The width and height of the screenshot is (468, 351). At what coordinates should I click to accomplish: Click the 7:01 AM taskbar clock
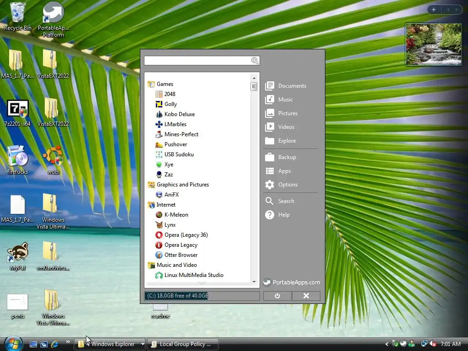pyautogui.click(x=451, y=344)
